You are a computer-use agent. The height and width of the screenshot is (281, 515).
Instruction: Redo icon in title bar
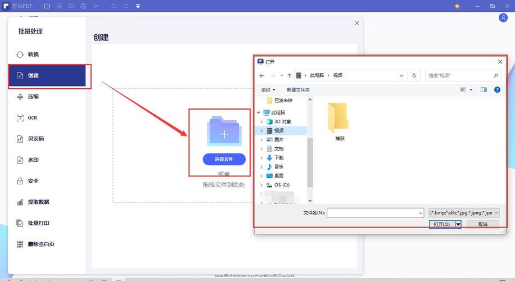coord(126,6)
